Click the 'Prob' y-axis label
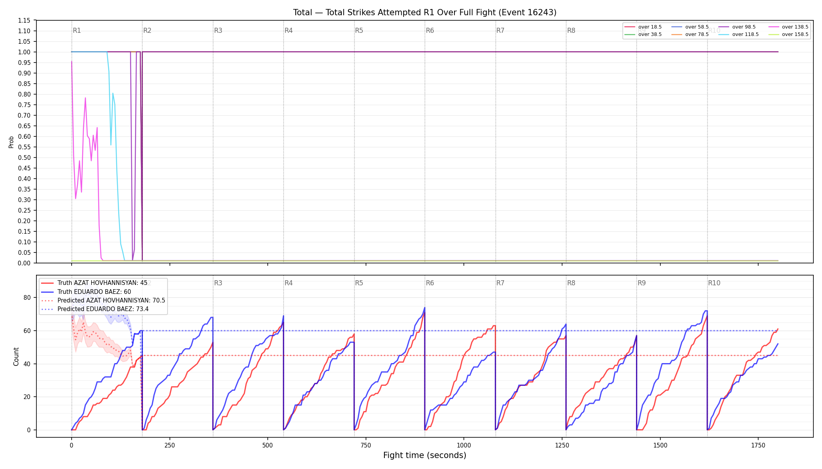The image size is (822, 469). (x=11, y=142)
